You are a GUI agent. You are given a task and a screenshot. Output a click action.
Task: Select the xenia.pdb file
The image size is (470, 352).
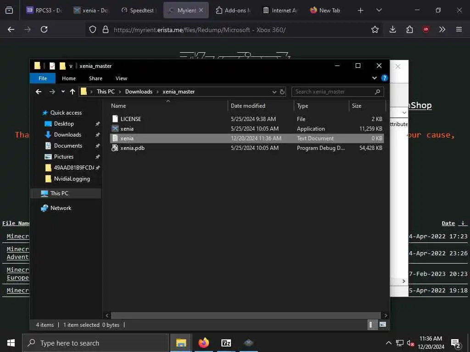pyautogui.click(x=246, y=148)
